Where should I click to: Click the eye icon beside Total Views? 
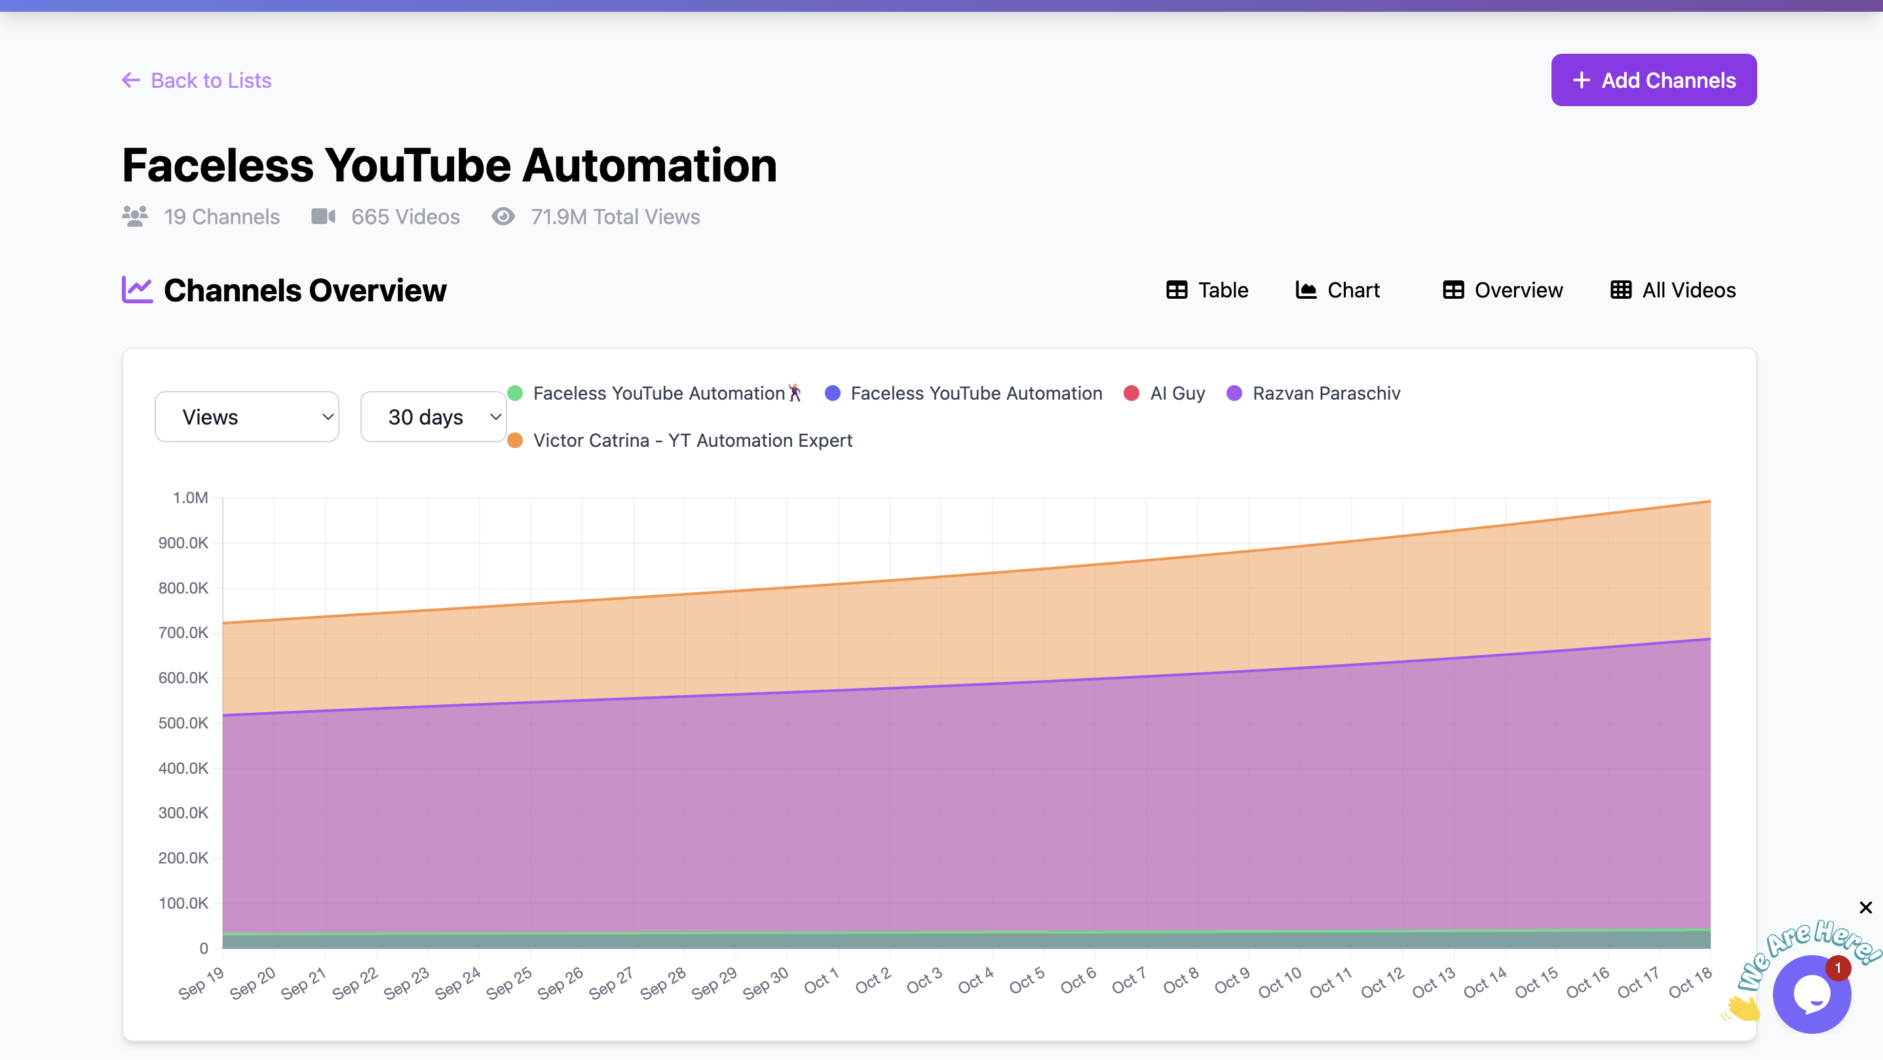[x=503, y=216]
